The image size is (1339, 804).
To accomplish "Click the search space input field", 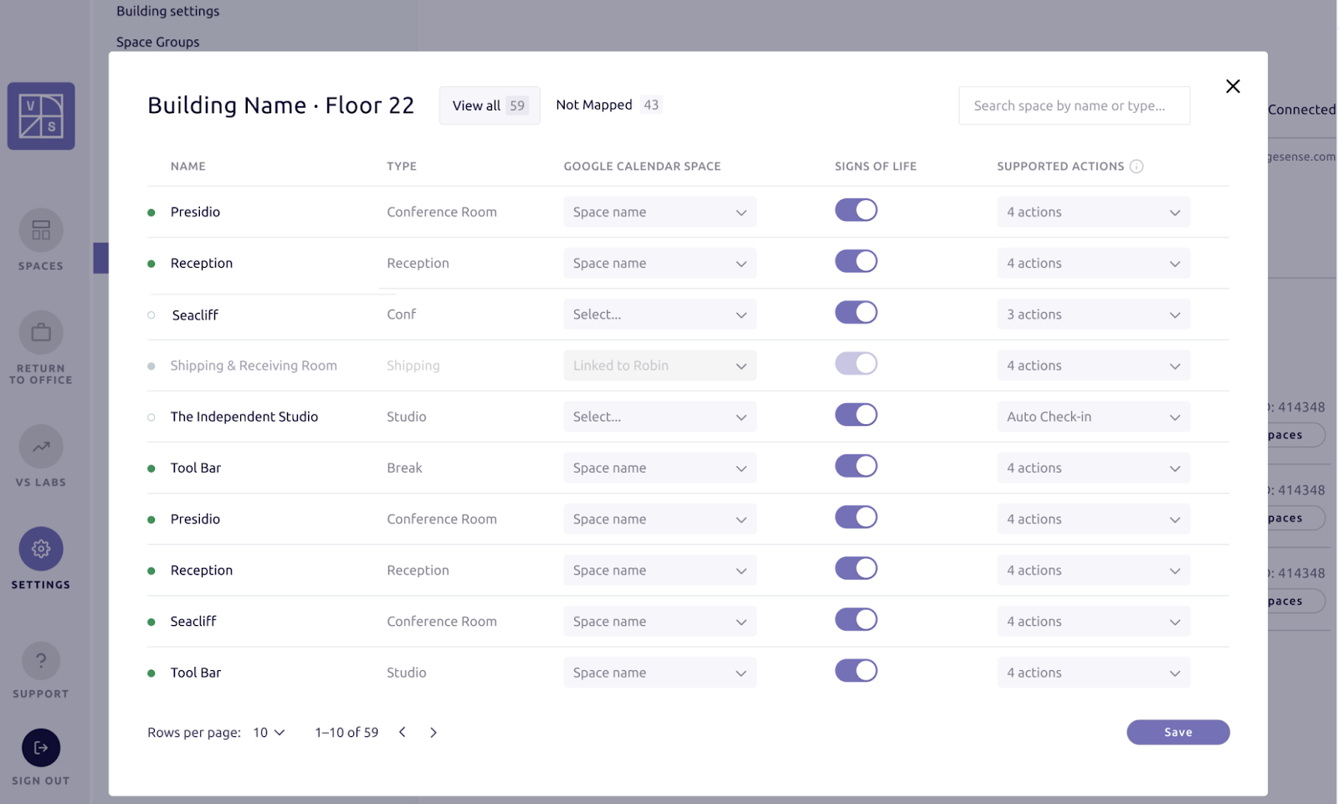I will (1074, 105).
